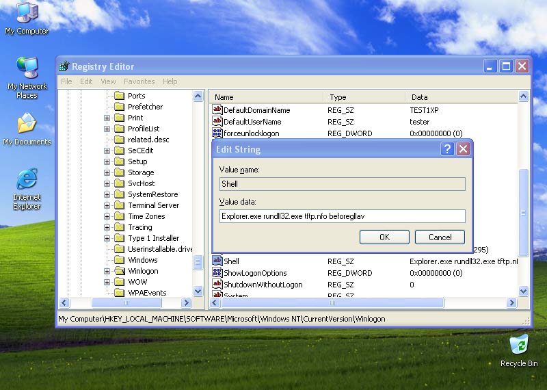Viewport: 547px width, 390px height.
Task: Click the related.desc folder icon
Action: click(x=119, y=140)
